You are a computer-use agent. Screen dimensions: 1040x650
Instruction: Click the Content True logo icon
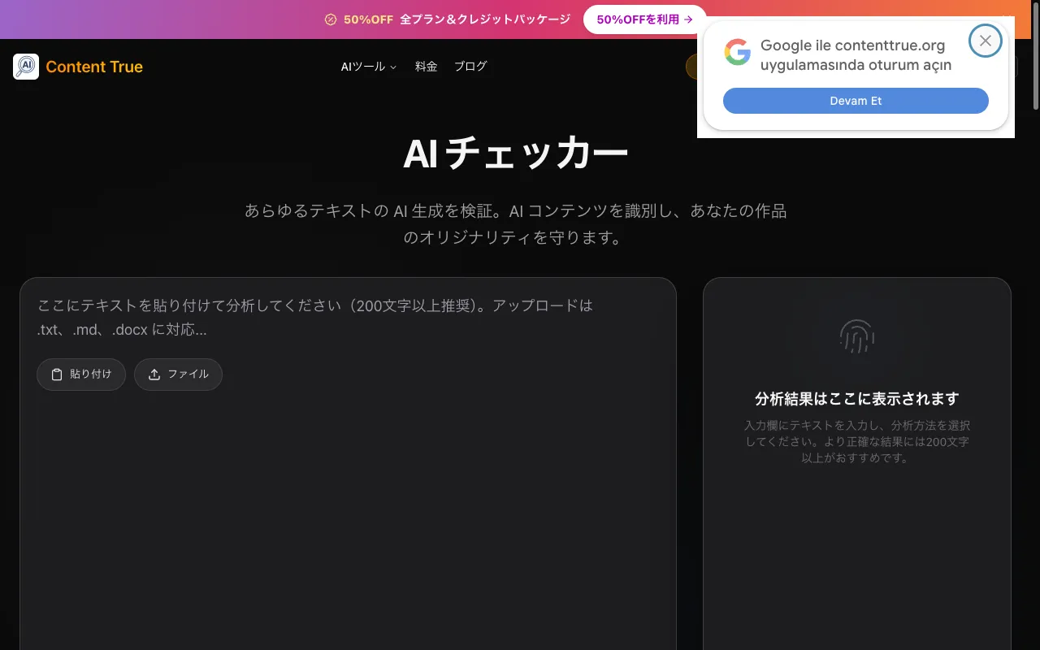(x=26, y=67)
